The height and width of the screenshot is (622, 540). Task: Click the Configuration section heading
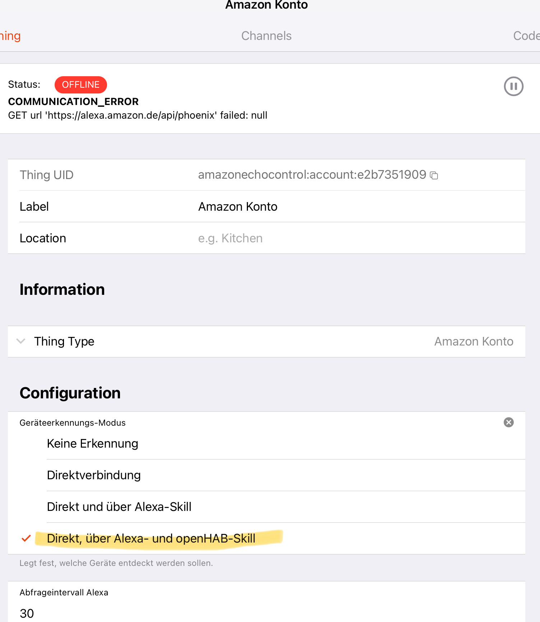coord(70,393)
